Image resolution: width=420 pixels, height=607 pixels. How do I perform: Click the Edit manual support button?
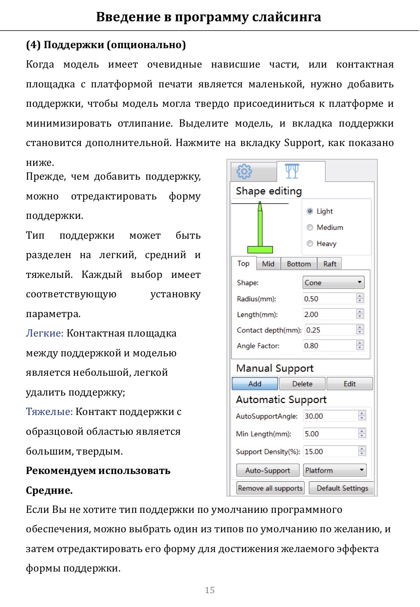(x=350, y=384)
